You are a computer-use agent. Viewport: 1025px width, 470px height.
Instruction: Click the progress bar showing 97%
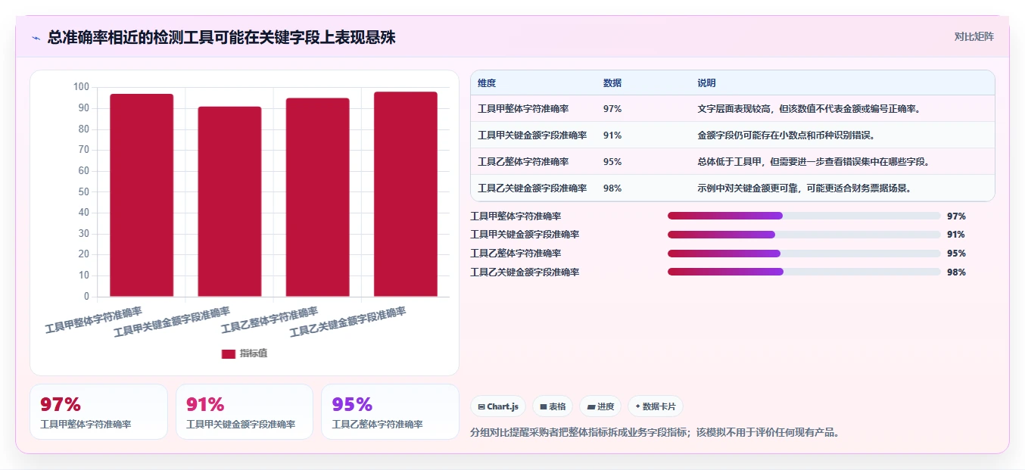[804, 216]
